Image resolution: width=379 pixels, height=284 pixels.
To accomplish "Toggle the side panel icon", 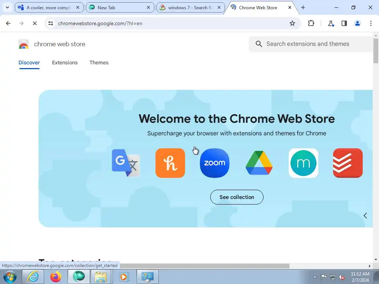I will click(x=344, y=23).
